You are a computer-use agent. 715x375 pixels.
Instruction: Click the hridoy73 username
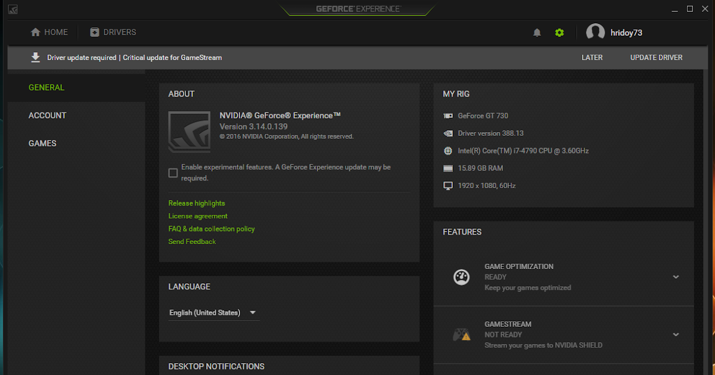626,33
